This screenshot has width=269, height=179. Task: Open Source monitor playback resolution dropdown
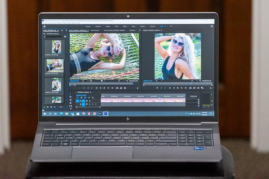(x=121, y=81)
